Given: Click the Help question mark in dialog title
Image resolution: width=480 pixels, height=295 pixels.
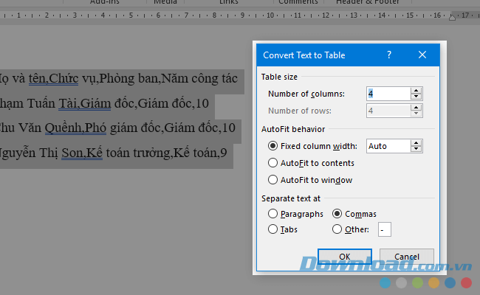Looking at the screenshot, I should pos(389,55).
